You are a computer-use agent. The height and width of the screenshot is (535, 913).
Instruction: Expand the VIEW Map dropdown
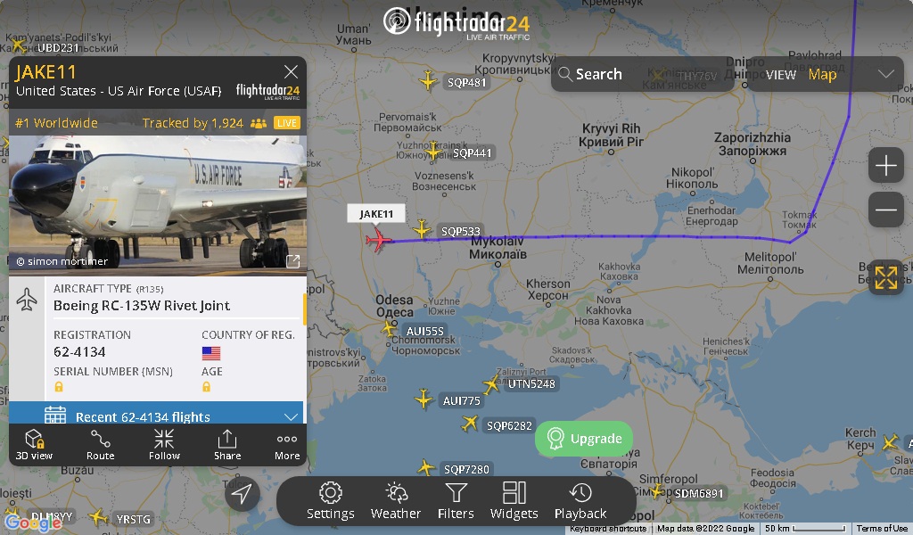coord(825,74)
